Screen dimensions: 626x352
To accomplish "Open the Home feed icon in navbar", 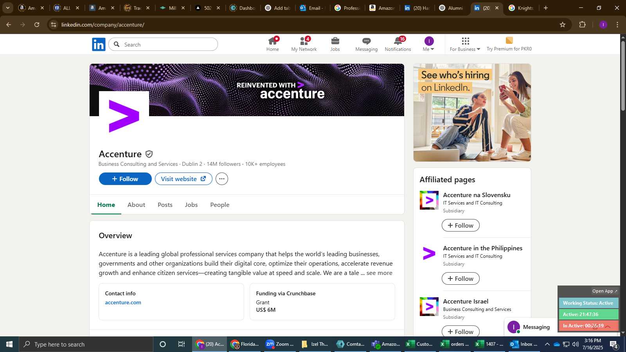I will click(273, 44).
